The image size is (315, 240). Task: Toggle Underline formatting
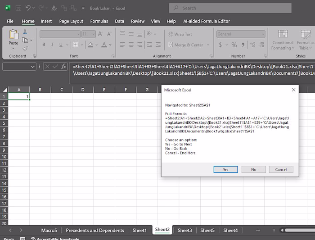[x=61, y=45]
